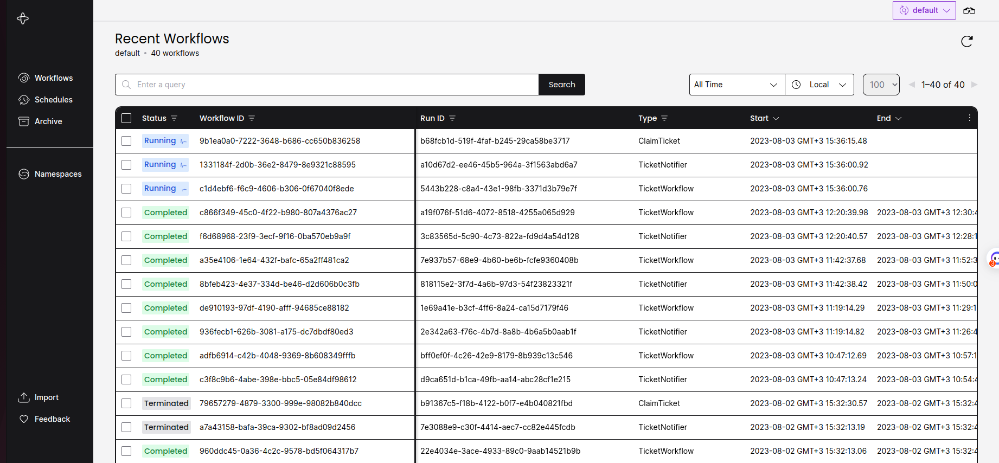Click run ID b68fcb1d-519f-4faf-b245-29ca58be3717
This screenshot has height=463, width=999.
[x=495, y=141]
